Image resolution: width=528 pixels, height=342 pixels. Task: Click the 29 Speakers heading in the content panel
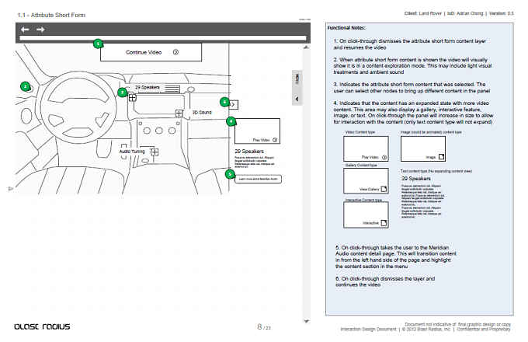click(249, 152)
